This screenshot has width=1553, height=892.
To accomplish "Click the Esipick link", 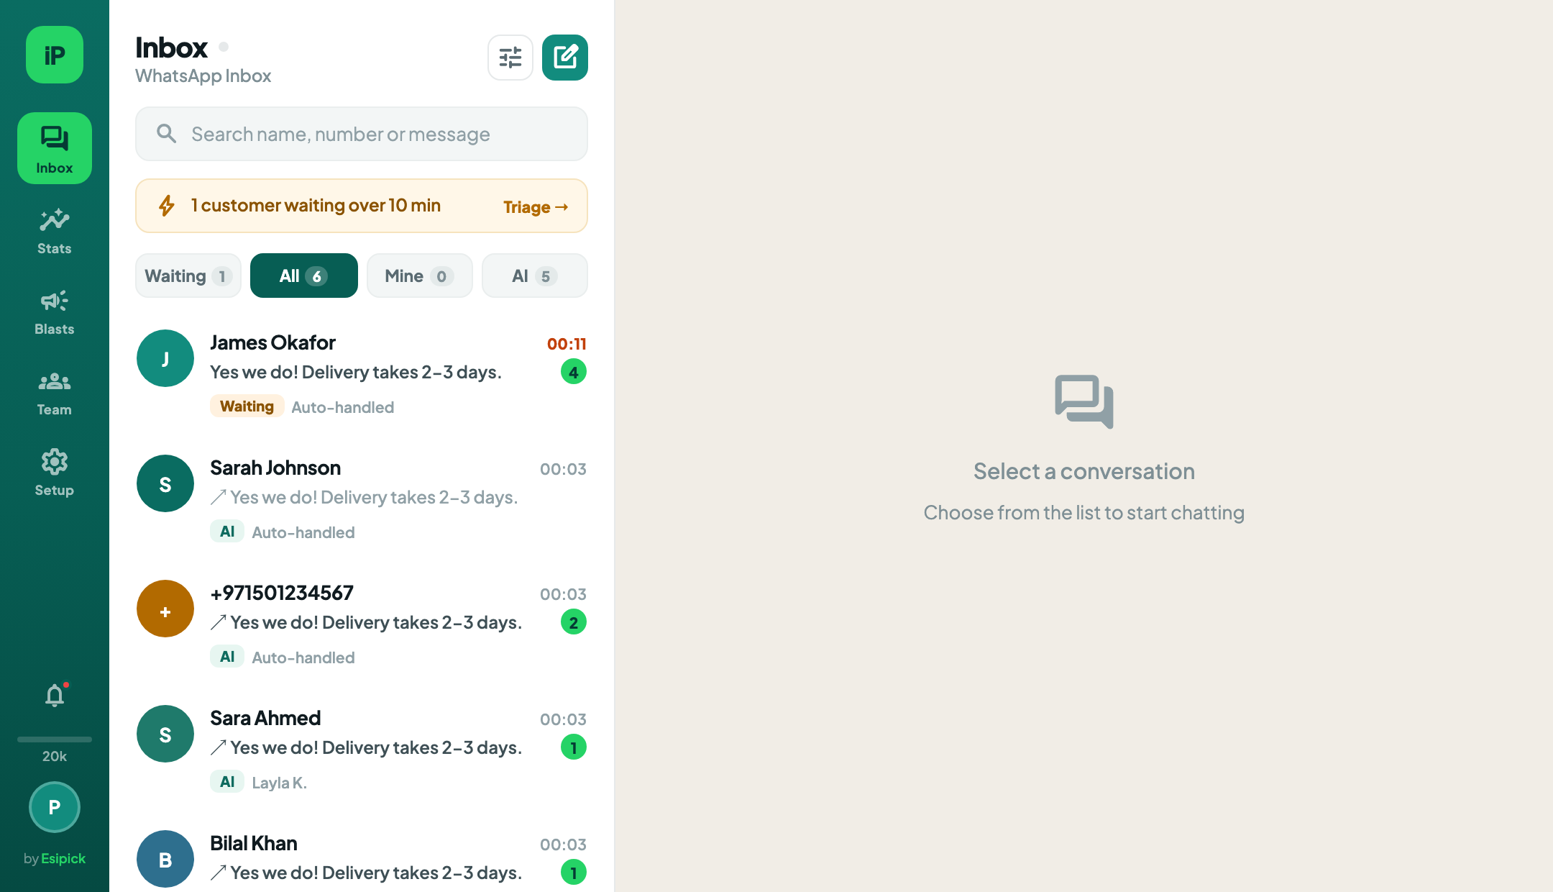I will [63, 858].
